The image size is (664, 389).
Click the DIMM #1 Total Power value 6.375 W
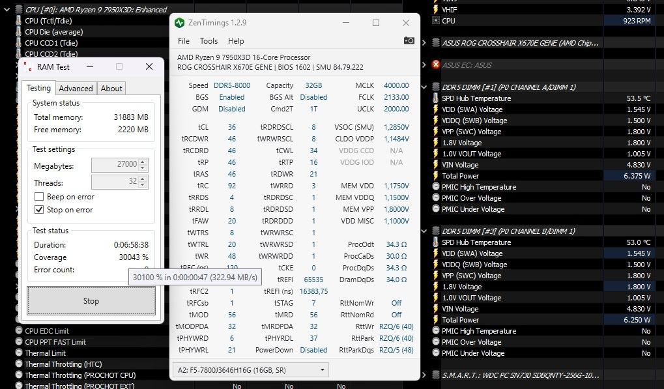pos(637,176)
